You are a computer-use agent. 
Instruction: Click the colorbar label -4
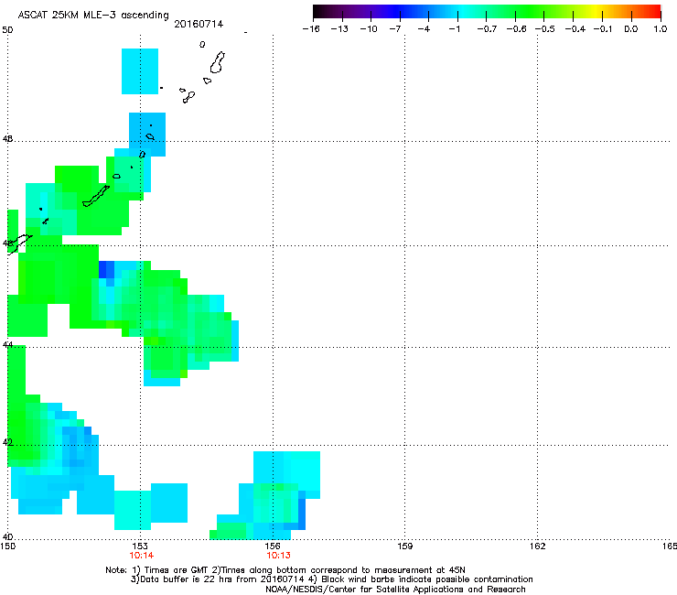(424, 29)
